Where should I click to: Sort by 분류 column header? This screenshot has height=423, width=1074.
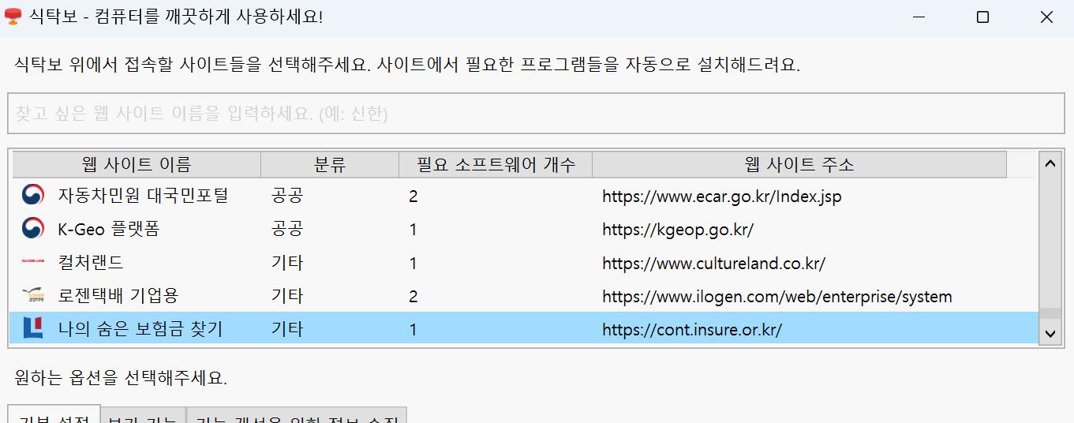330,165
